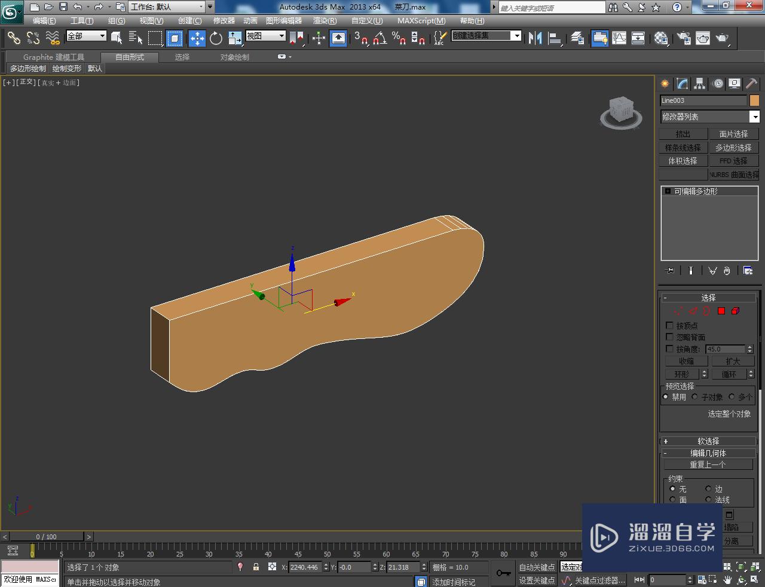
Task: Select Polygon sub-object level red square
Action: (x=721, y=311)
